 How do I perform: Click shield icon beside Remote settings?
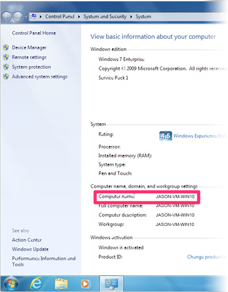6,57
